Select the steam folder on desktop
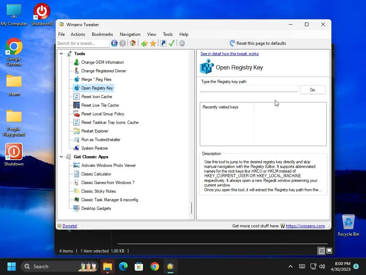This screenshot has width=366, height=275. [x=14, y=85]
